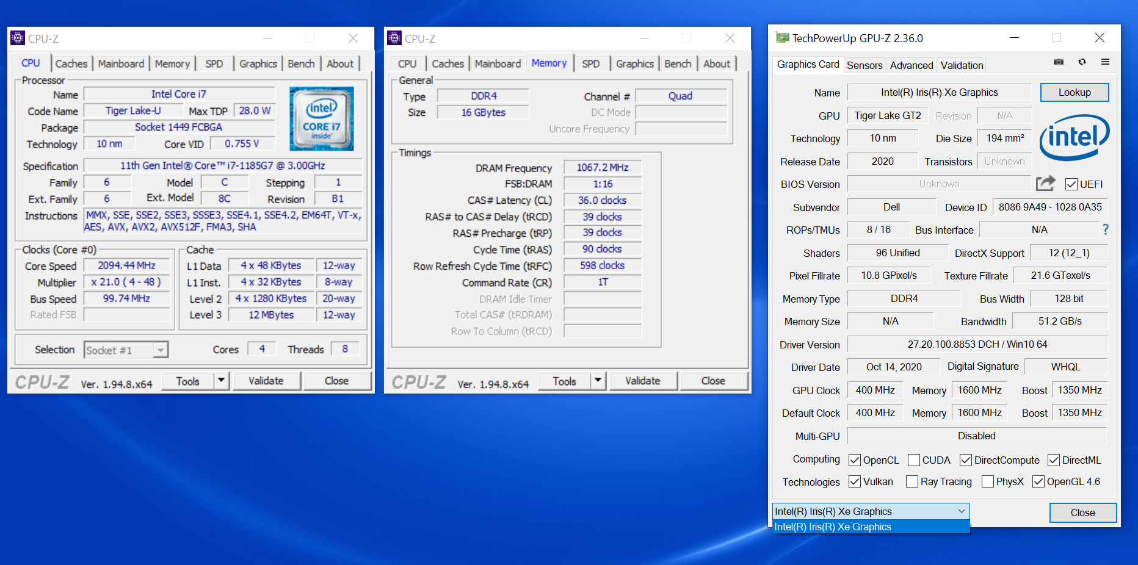Image resolution: width=1138 pixels, height=565 pixels.
Task: Switch to Sensors tab in GPU-Z
Action: click(864, 65)
